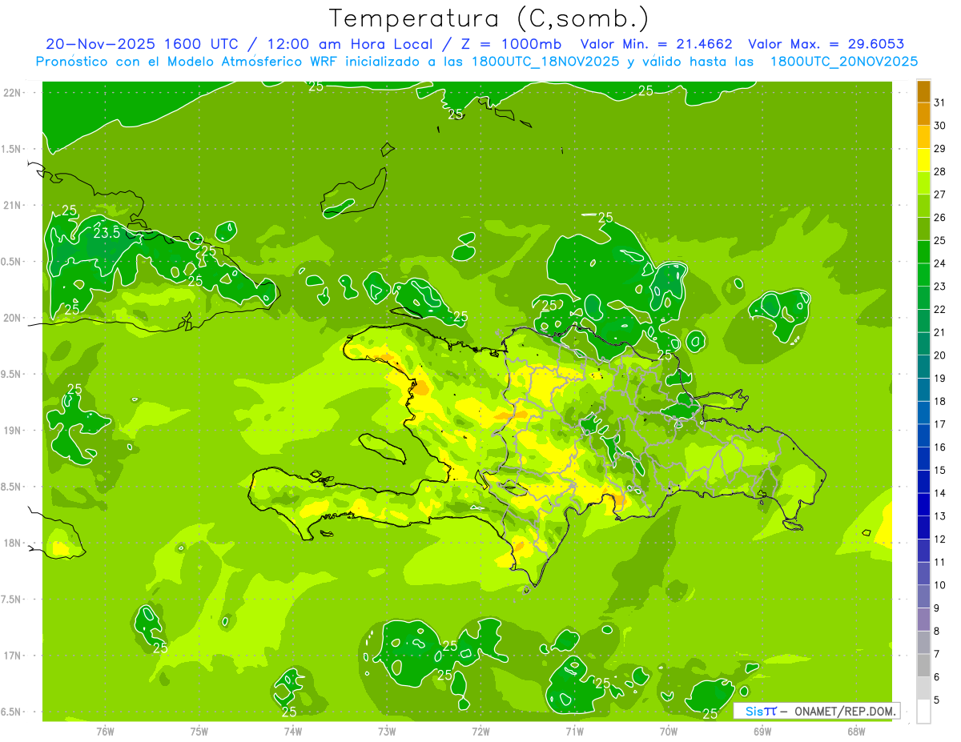Click the "74W" longitude label

pos(293,732)
